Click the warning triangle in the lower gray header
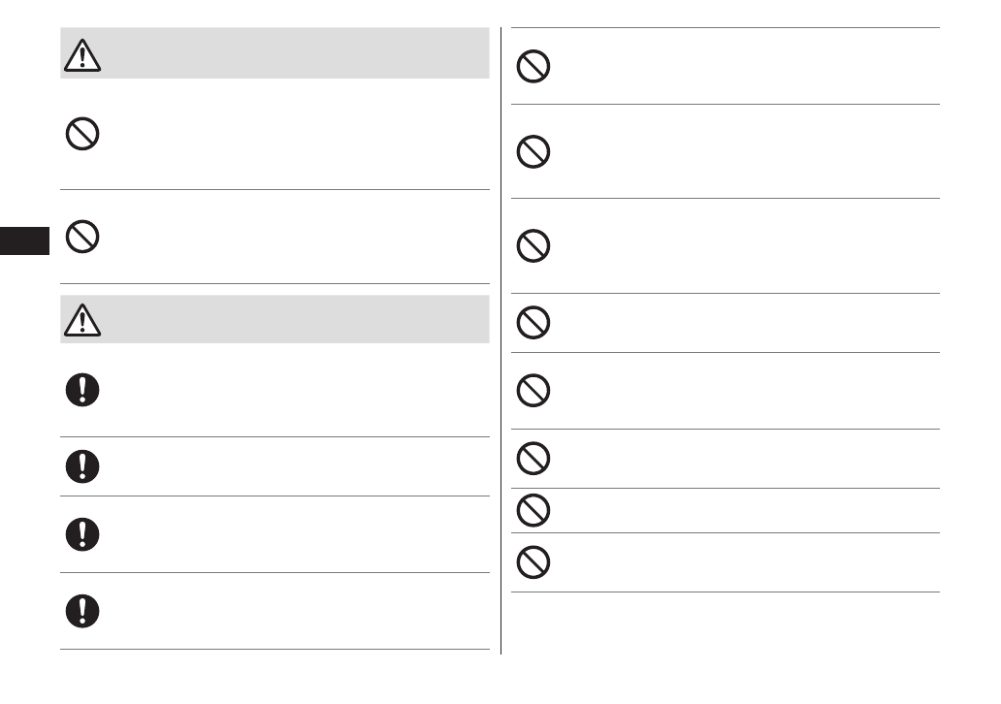 pyautogui.click(x=82, y=321)
